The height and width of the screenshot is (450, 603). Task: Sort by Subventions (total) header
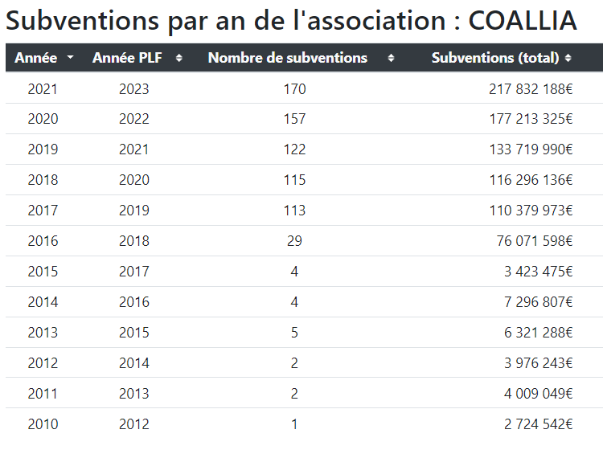[x=494, y=58]
